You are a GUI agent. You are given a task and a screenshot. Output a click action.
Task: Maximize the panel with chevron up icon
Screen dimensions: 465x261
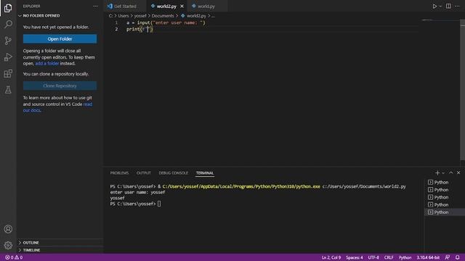pos(450,173)
